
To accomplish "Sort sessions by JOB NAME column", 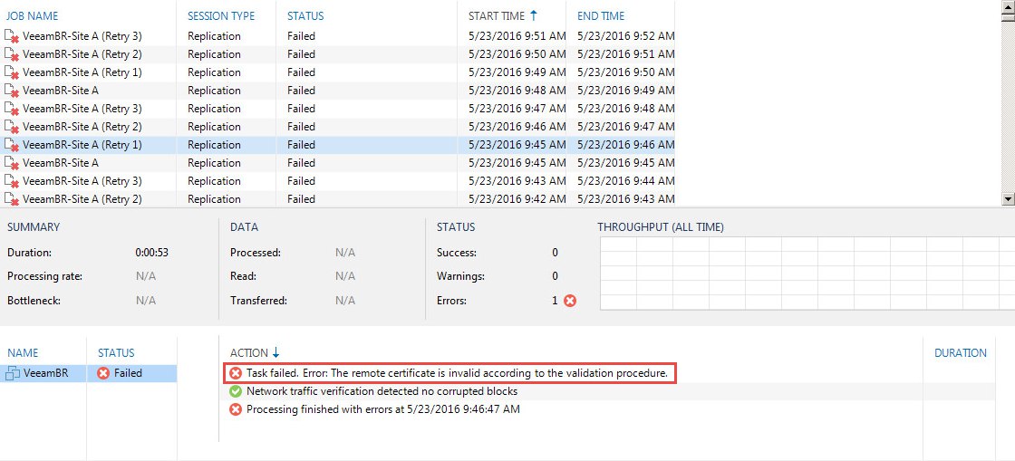I will [32, 15].
